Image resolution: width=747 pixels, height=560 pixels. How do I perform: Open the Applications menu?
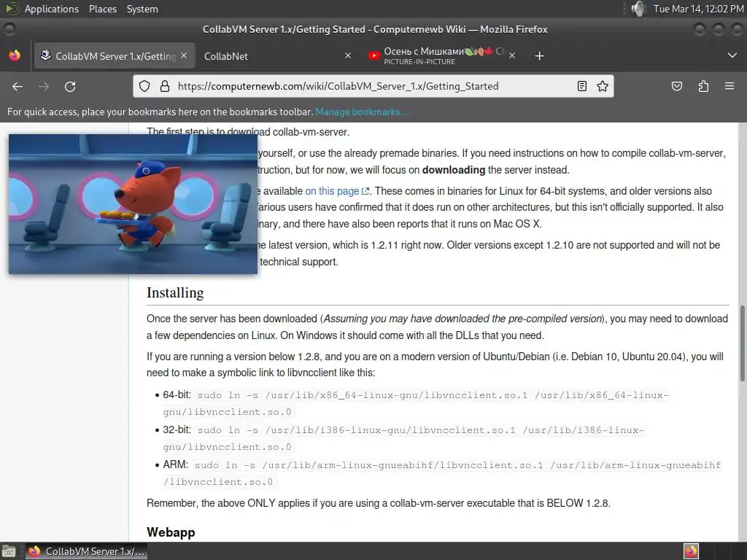[x=52, y=9]
